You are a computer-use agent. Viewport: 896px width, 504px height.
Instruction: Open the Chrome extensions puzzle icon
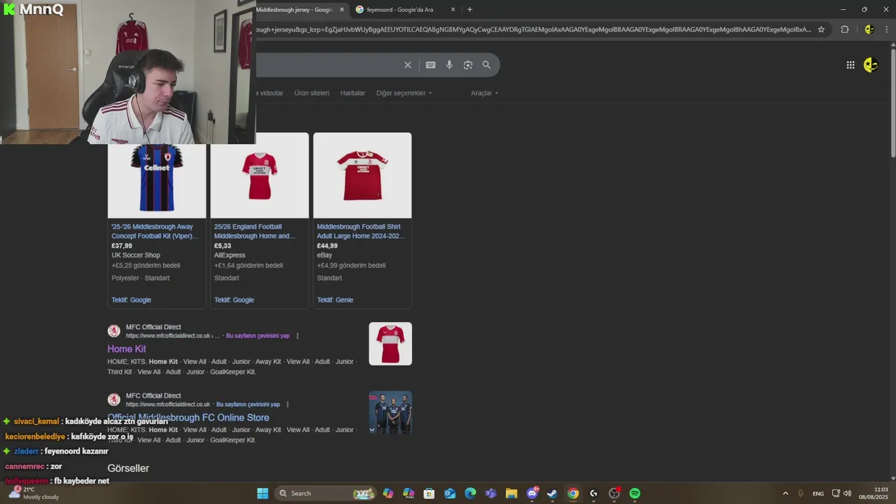(x=845, y=29)
